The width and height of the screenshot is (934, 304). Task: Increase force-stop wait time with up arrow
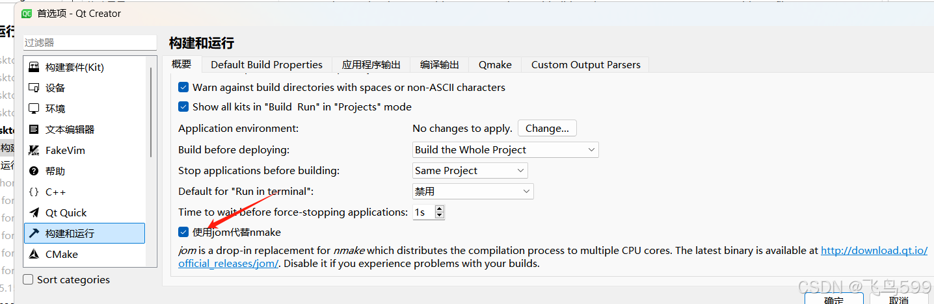coord(440,209)
